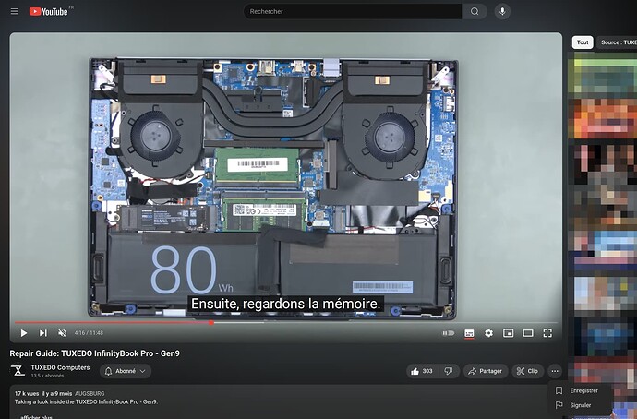Like the video (303)
The width and height of the screenshot is (637, 419).
pos(422,371)
